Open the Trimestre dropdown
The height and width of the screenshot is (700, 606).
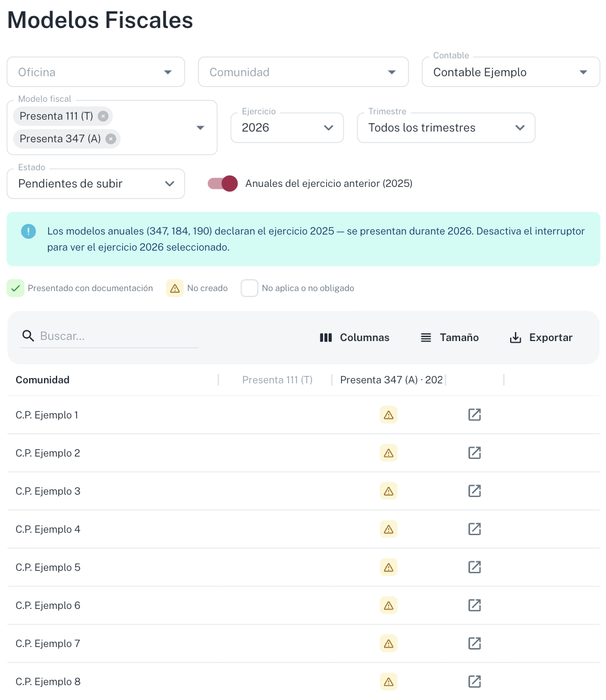(446, 127)
